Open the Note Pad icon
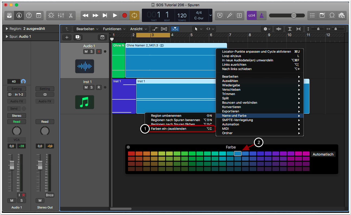Screen dimensions: 351x215 (x=322, y=15)
